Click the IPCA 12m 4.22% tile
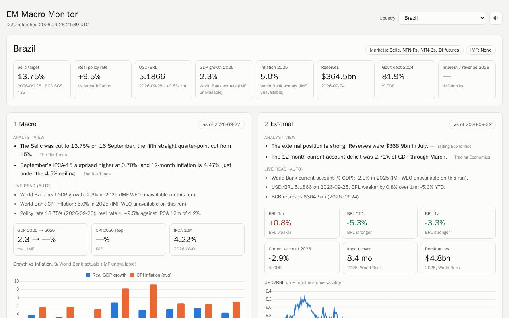 click(207, 239)
